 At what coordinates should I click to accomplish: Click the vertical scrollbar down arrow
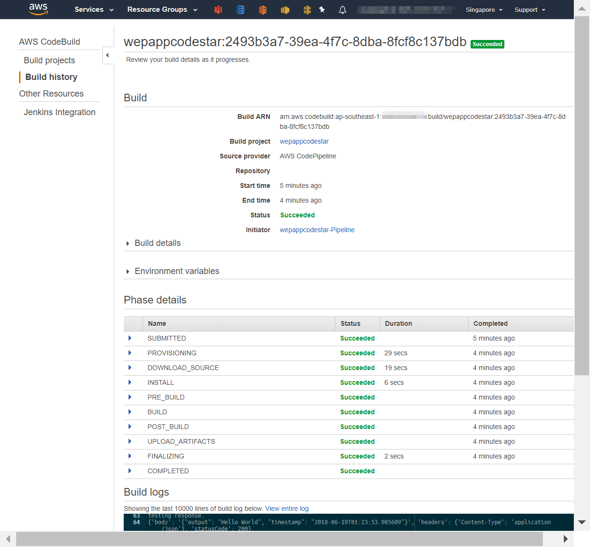tap(582, 522)
